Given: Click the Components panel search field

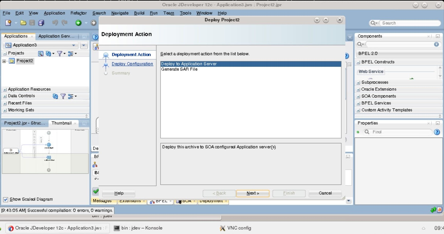Looking at the screenshot, I should pos(400,44).
